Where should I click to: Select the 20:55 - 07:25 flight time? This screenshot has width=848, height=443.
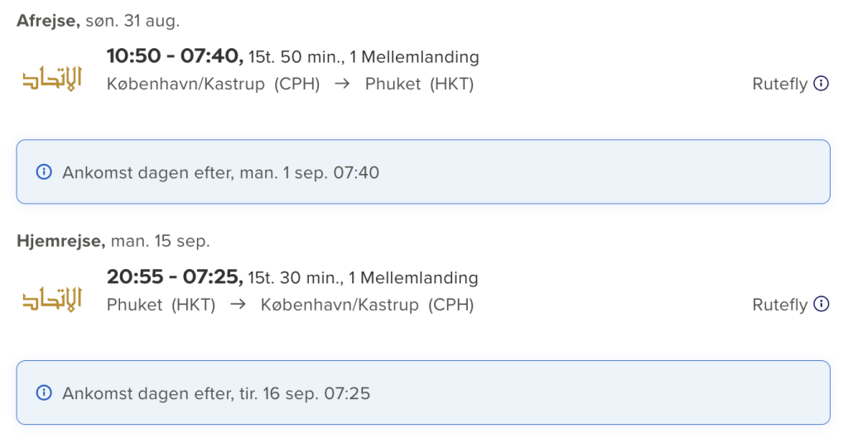pos(175,277)
